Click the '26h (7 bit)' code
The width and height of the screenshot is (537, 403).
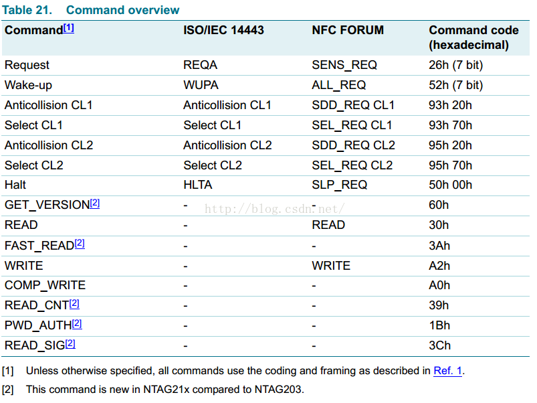(x=456, y=65)
